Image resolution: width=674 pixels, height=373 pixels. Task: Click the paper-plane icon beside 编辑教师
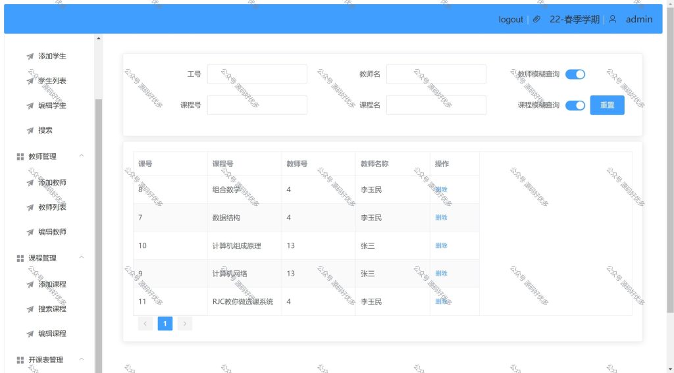point(30,232)
